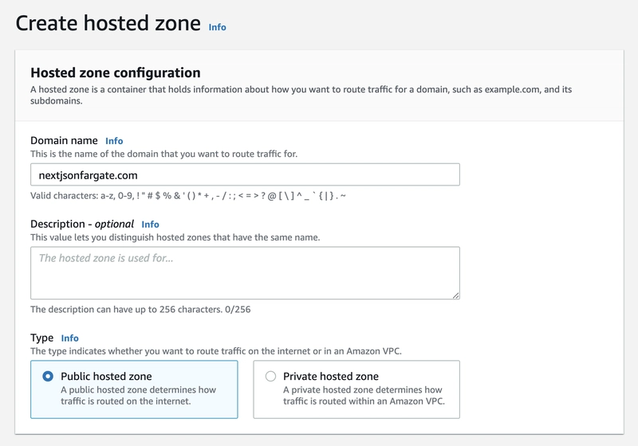Click the Create hosted zone page title

click(108, 23)
